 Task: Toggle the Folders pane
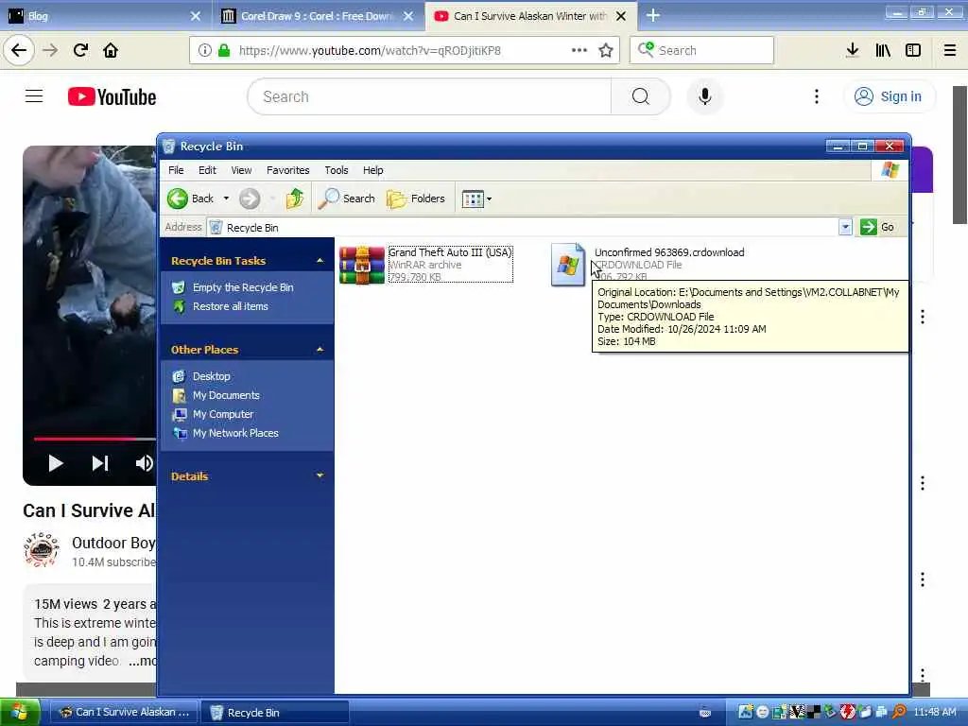(416, 199)
